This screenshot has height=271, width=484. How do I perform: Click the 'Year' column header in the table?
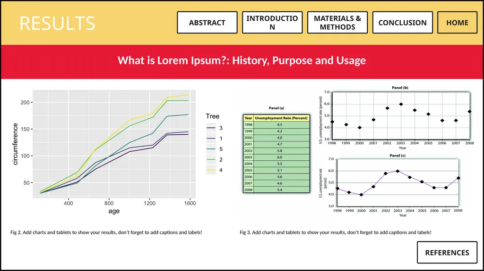[249, 118]
